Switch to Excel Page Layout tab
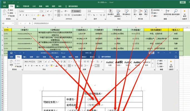 click(x=26, y=6)
